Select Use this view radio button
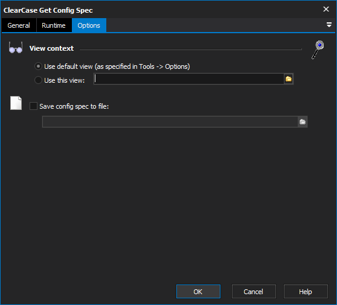The width and height of the screenshot is (337, 305). pyautogui.click(x=38, y=80)
